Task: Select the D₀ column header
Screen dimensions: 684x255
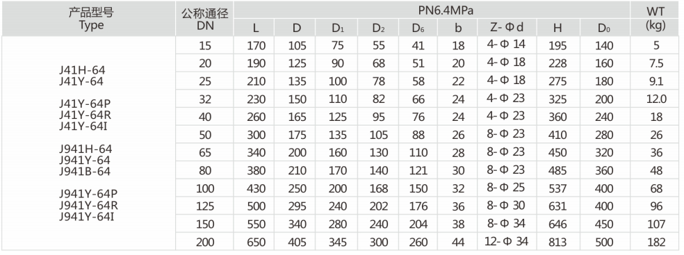Action: point(604,28)
